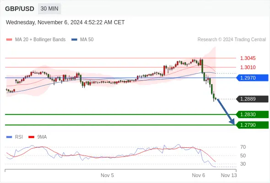Viewport: 270px width, 183px height.
Task: Click the GBP/USD pair title
Action: [x=20, y=9]
